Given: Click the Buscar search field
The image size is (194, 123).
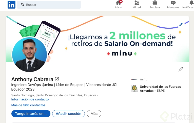Looking at the screenshot, I should coord(49,5).
